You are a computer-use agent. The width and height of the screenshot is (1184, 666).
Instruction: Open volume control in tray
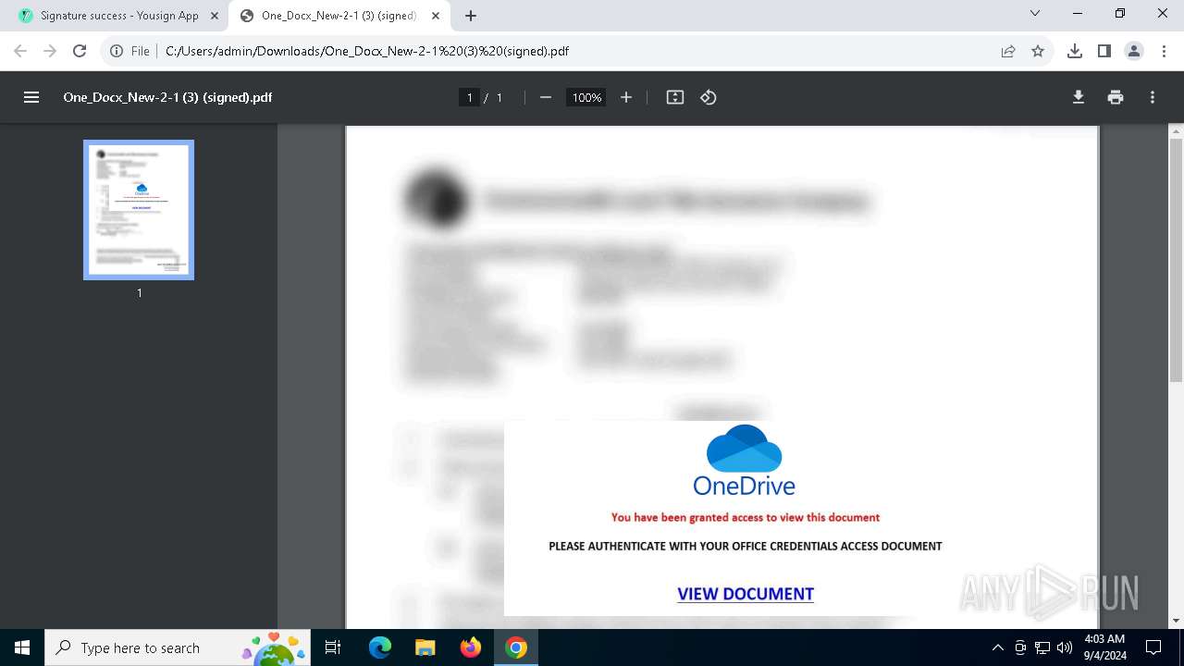(x=1065, y=647)
